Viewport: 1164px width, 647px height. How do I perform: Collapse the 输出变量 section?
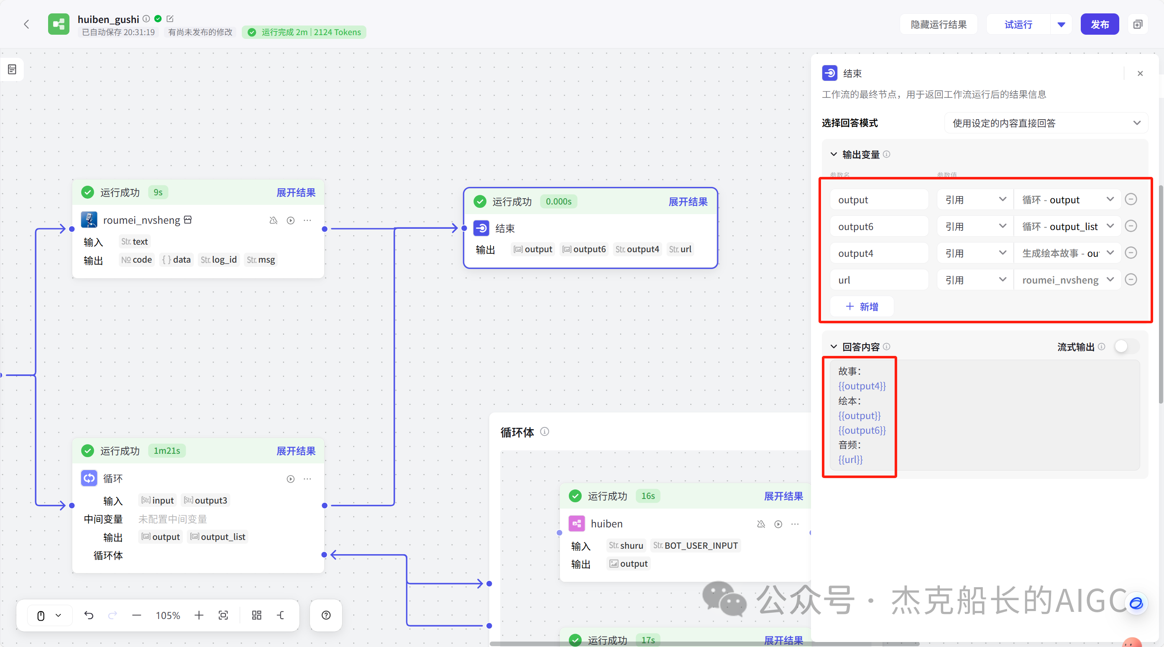click(x=834, y=154)
